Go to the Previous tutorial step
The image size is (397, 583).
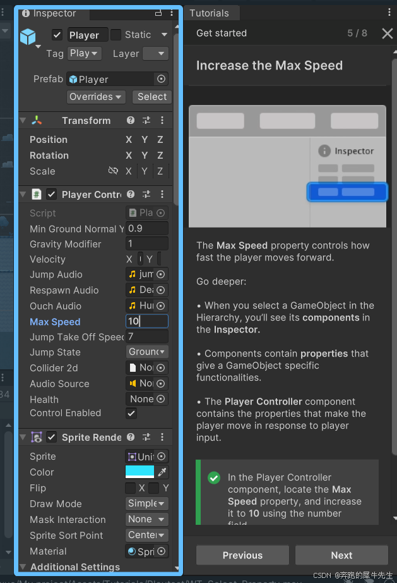coord(242,555)
